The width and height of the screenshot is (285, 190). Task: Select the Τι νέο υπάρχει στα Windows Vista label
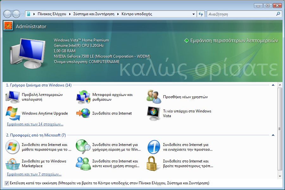coord(187,113)
